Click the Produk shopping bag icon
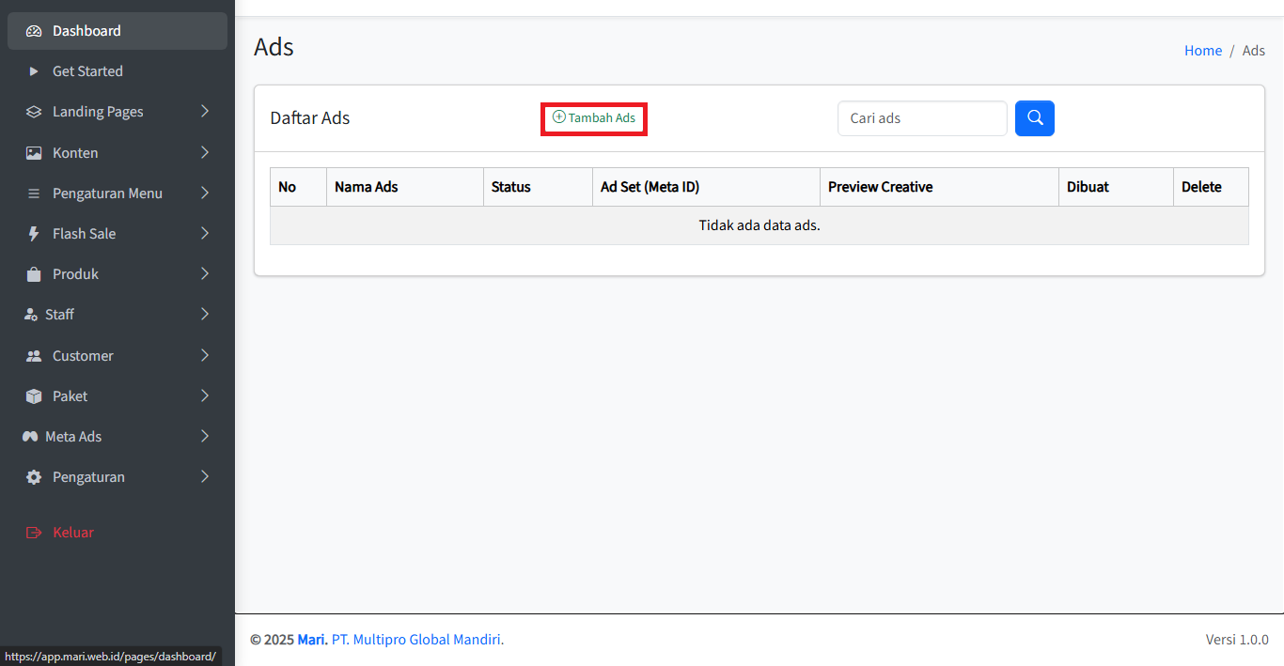Viewport: 1284px width, 666px height. tap(34, 274)
